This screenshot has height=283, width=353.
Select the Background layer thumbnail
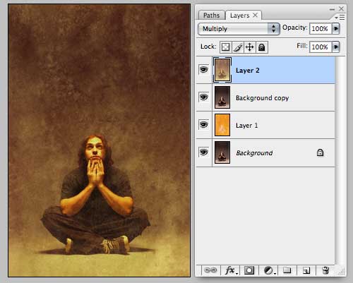222,152
